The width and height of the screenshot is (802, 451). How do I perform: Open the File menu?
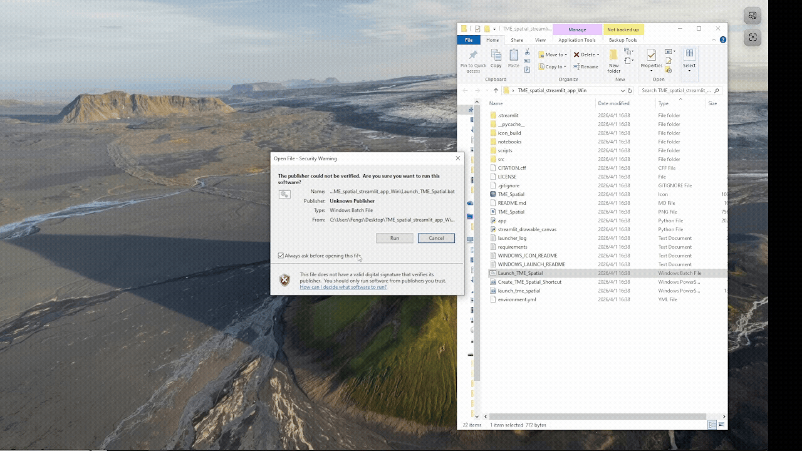[x=469, y=39]
